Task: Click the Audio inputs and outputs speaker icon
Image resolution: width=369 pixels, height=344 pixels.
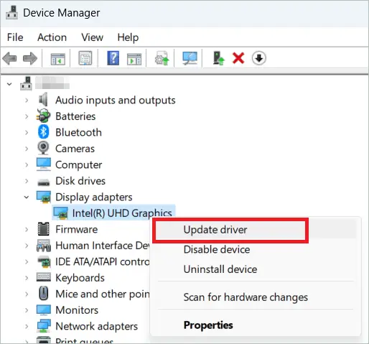Action: coord(43,100)
